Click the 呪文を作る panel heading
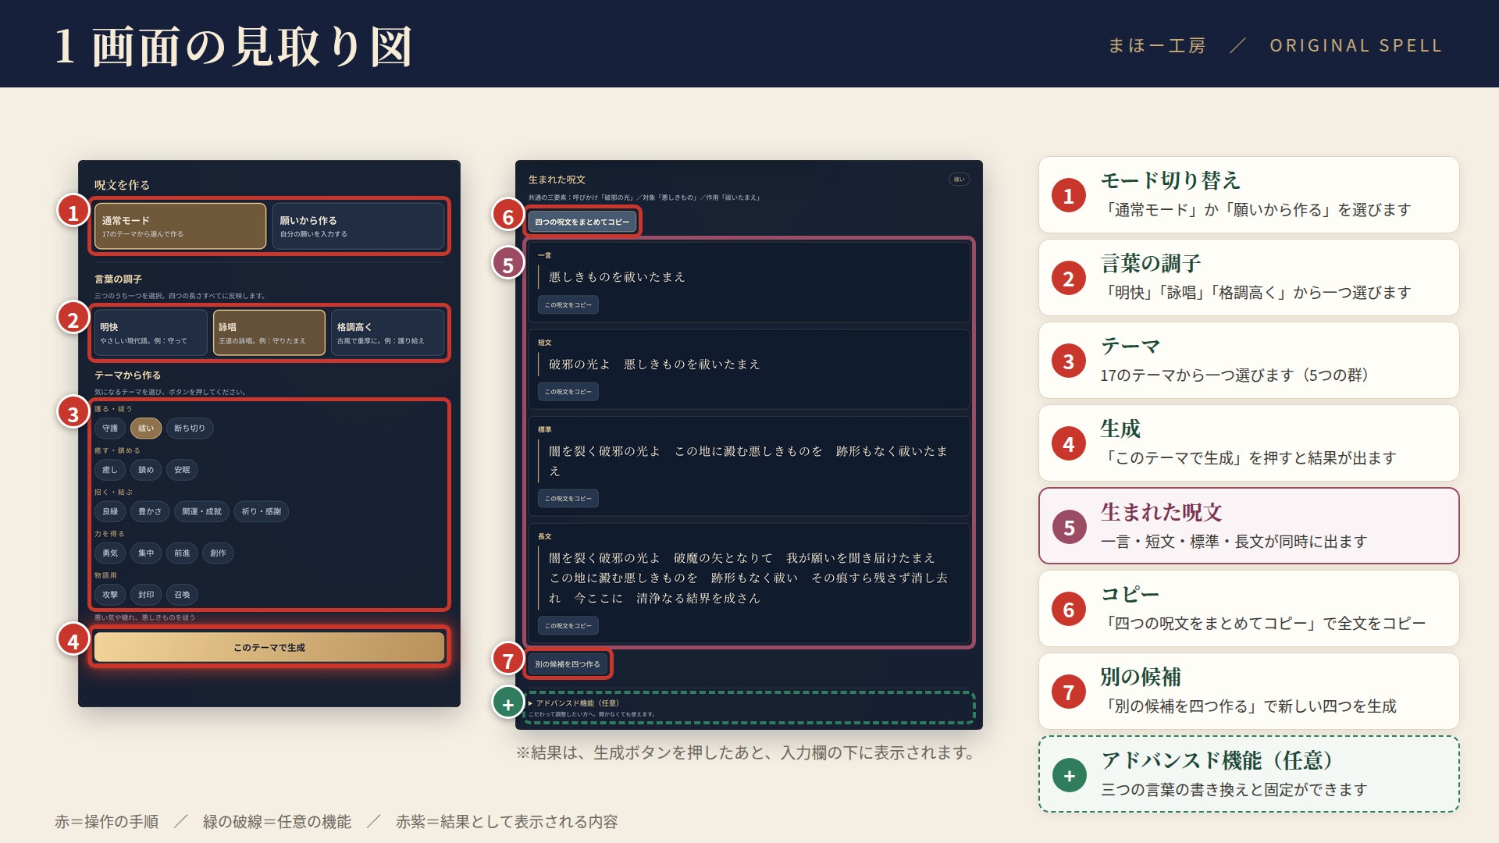This screenshot has height=843, width=1499. (122, 185)
